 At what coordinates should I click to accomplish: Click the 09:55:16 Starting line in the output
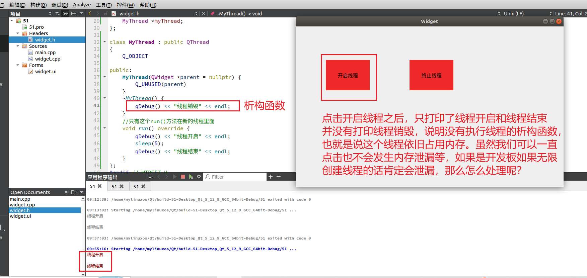click(192, 249)
